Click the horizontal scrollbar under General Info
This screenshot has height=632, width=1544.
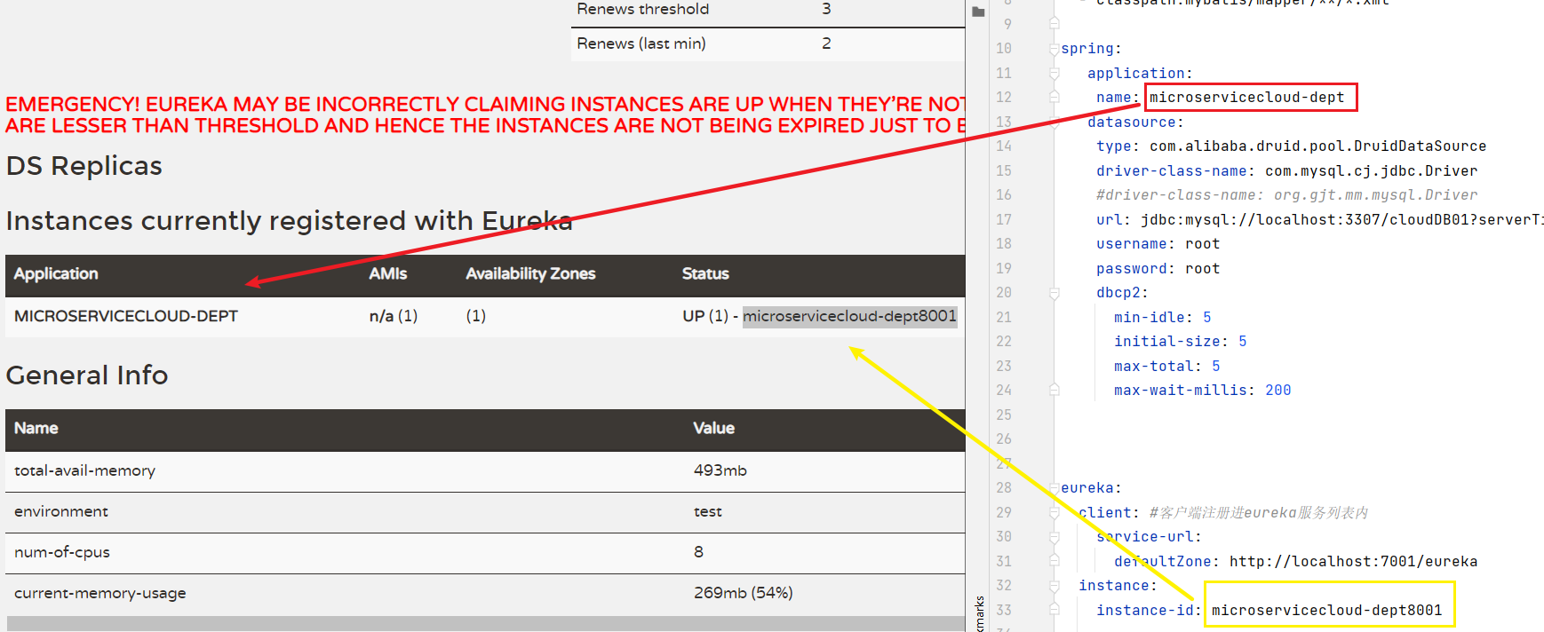pos(485,623)
